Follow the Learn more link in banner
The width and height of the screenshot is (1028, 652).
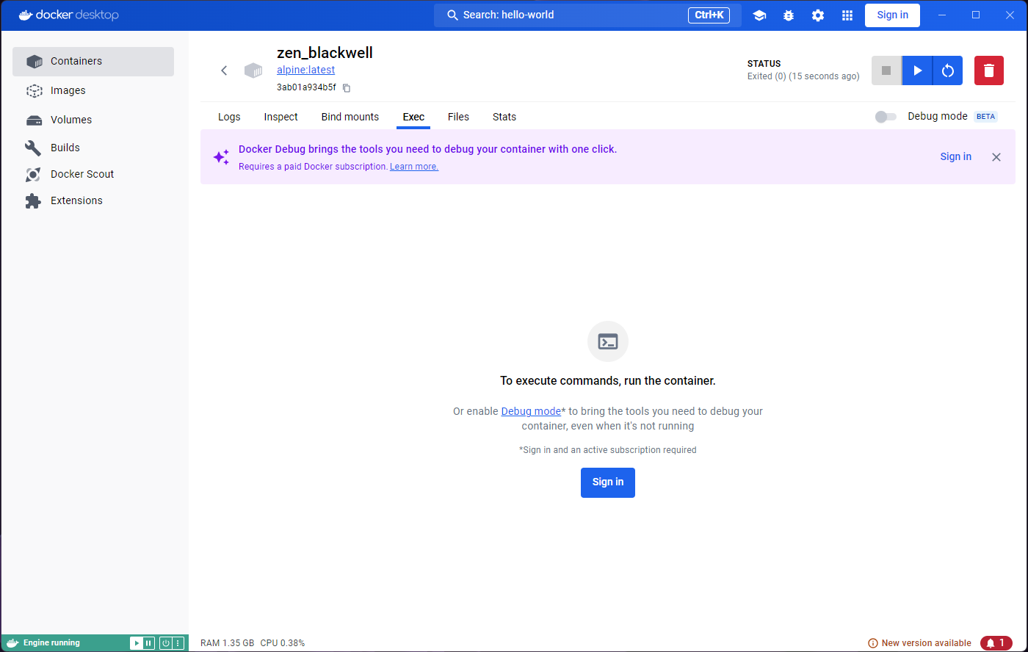(x=414, y=167)
